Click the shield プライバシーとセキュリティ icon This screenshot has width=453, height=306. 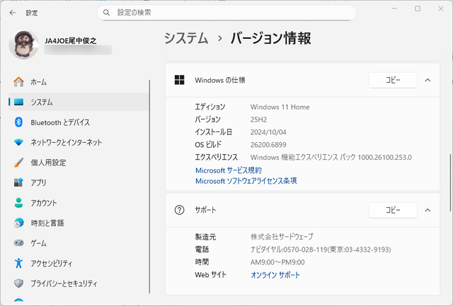pyautogui.click(x=19, y=283)
